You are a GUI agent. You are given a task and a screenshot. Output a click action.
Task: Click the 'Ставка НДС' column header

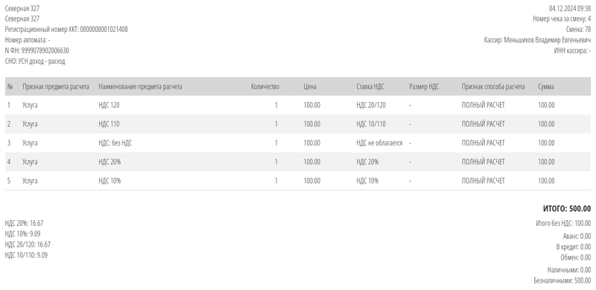370,86
